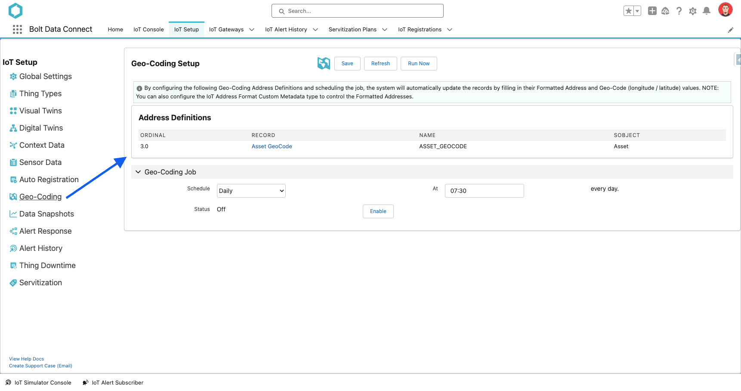Screen dimensions: 741x391
Task: Click the At time field showing 07:30
Action: (485, 191)
